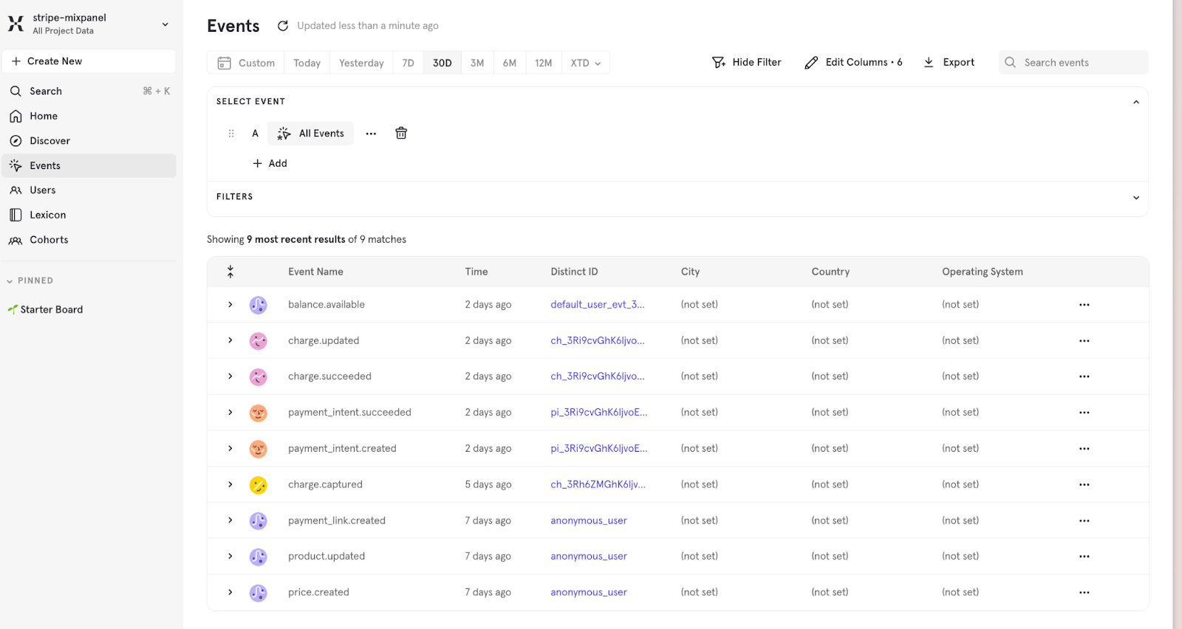Open row menu for payment_link.created
The image size is (1182, 629).
[x=1084, y=521]
